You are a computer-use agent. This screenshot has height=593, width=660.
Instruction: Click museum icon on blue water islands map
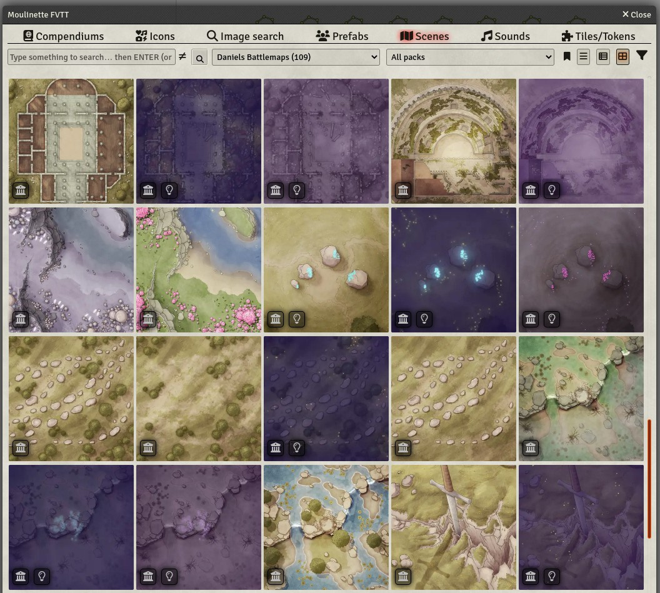click(x=276, y=577)
